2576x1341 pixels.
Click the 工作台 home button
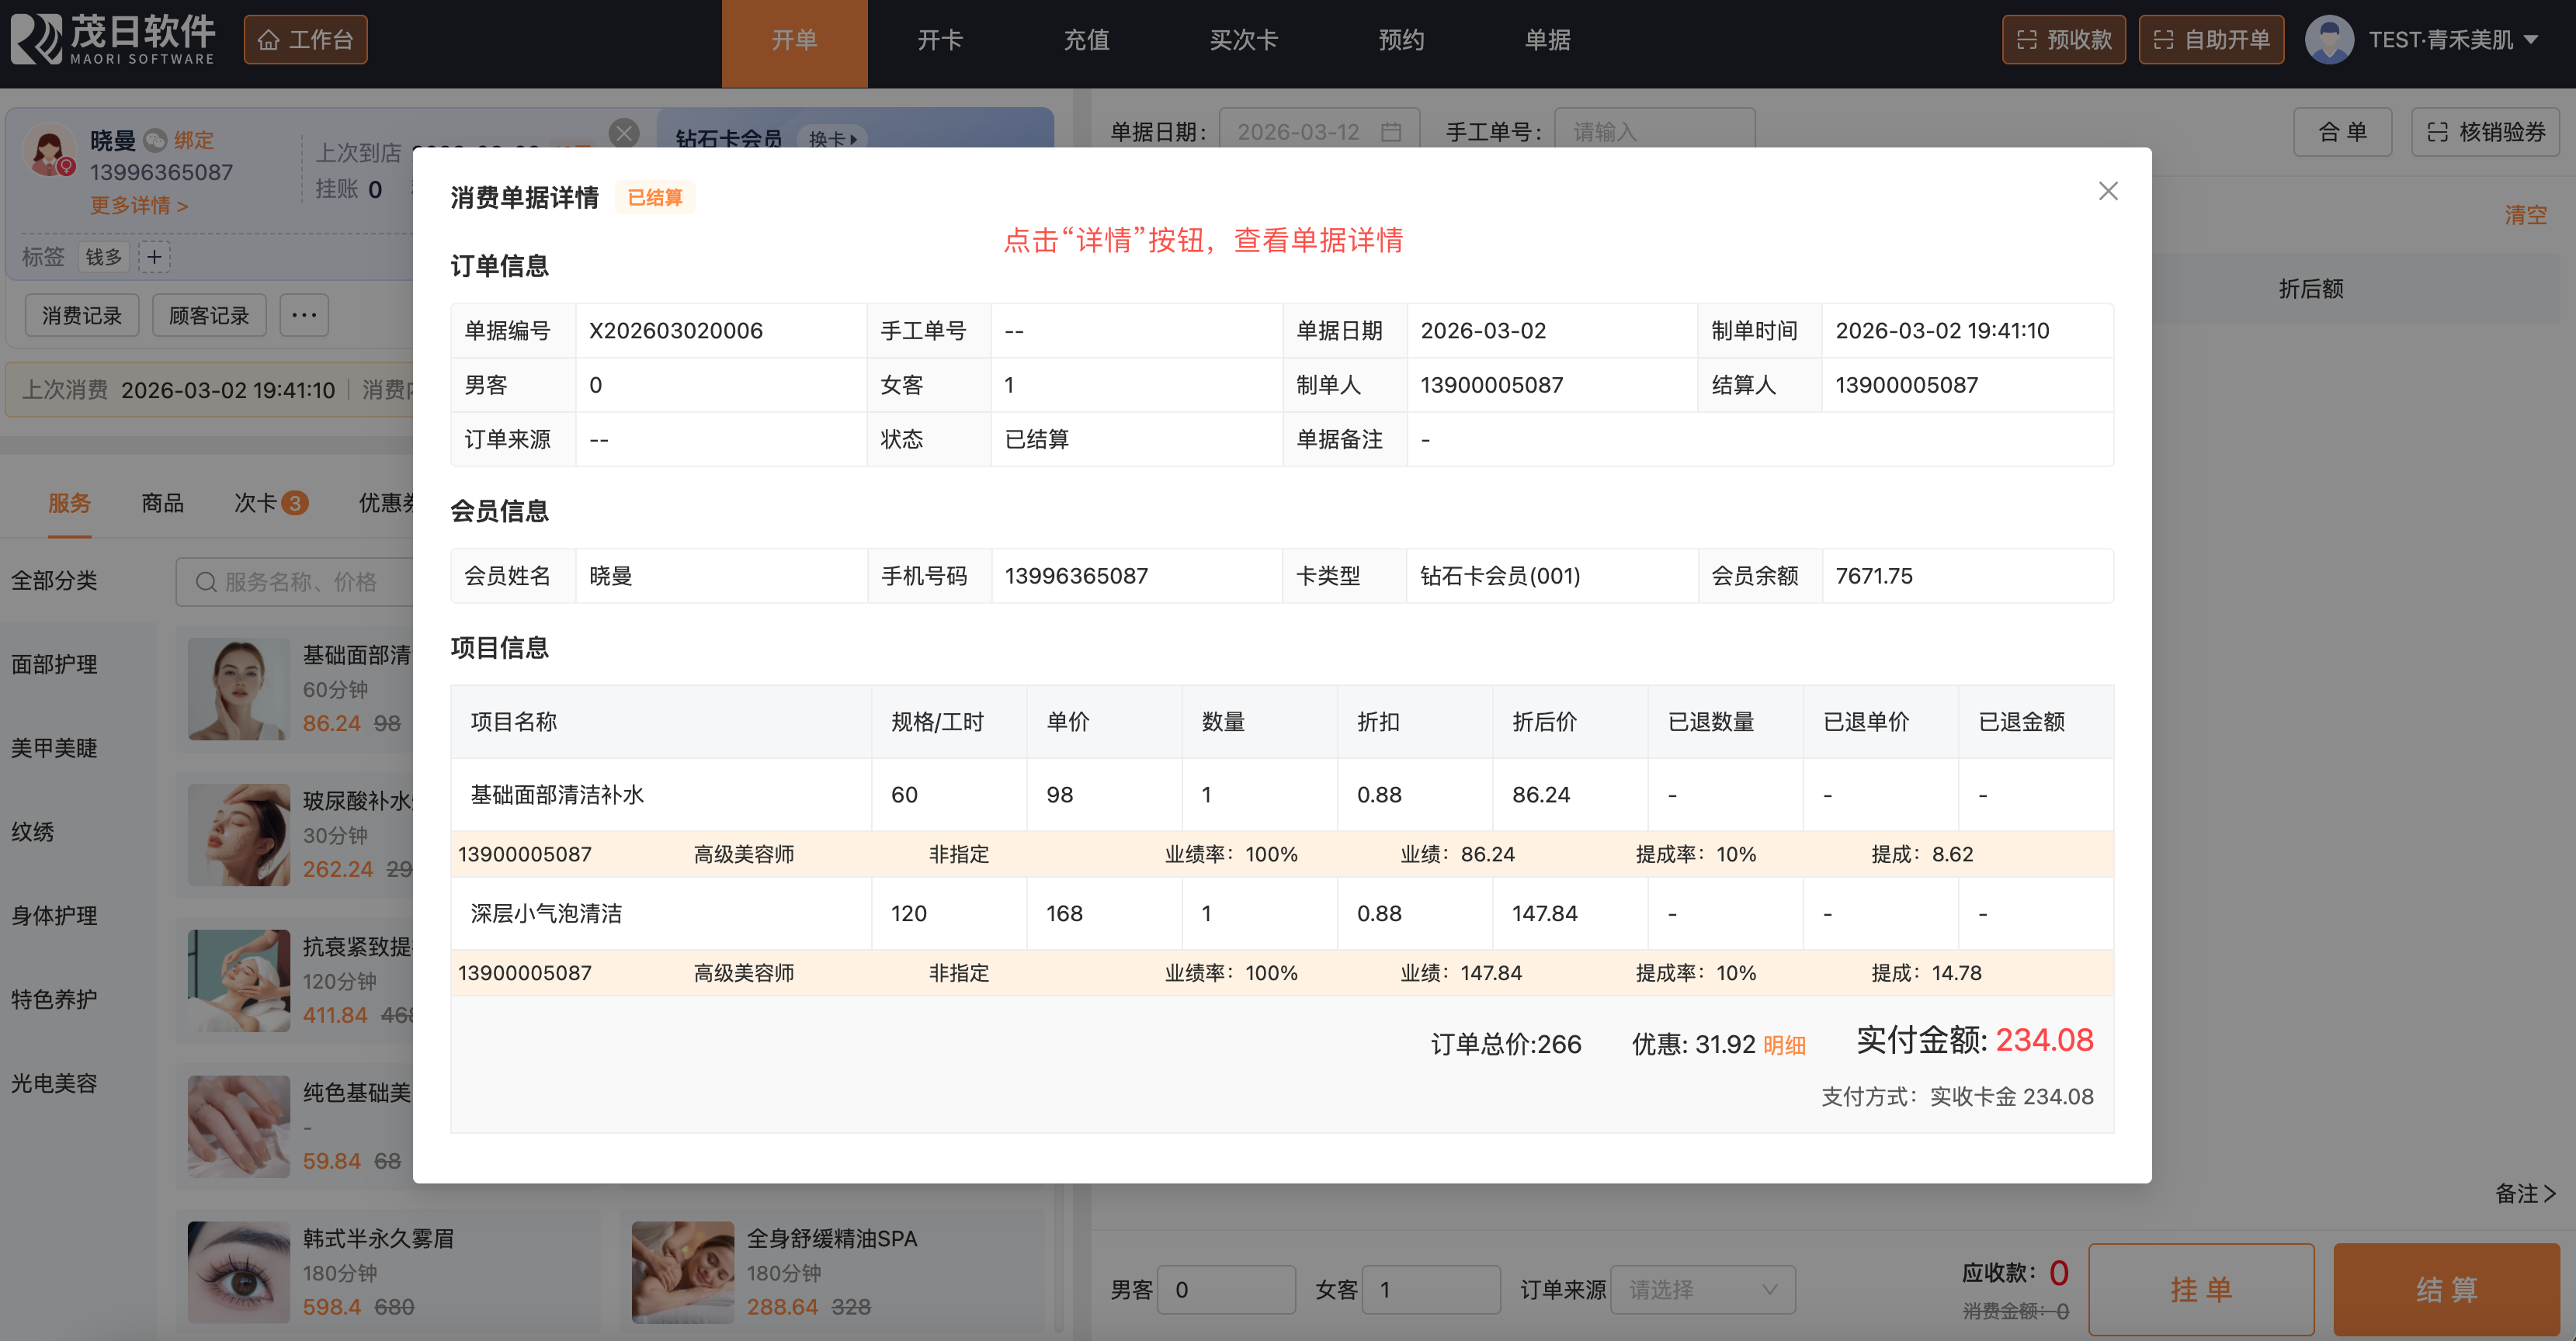click(305, 40)
